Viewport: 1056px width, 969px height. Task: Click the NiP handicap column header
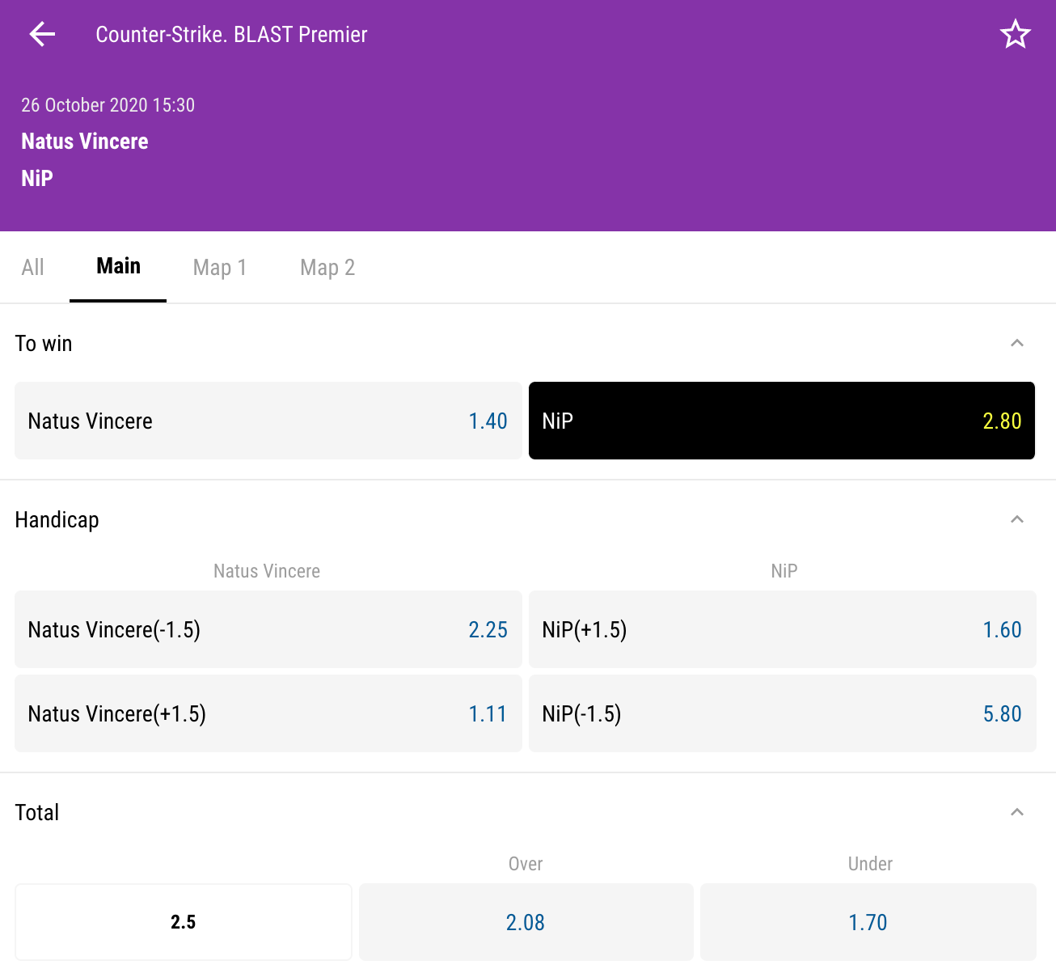pyautogui.click(x=784, y=571)
